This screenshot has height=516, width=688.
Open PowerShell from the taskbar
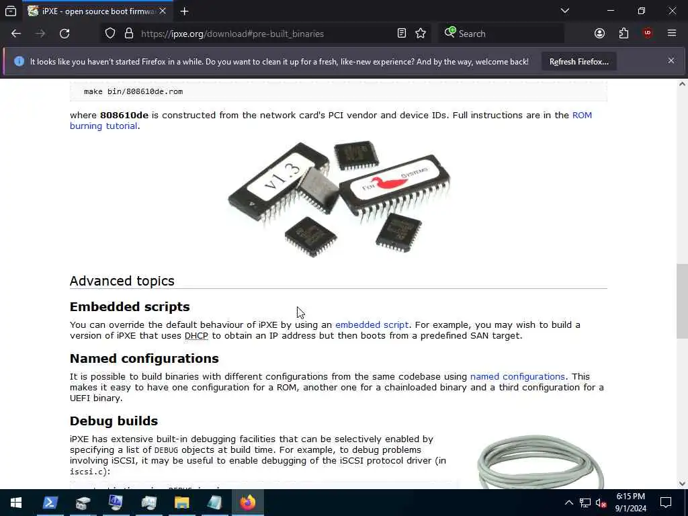coord(50,503)
